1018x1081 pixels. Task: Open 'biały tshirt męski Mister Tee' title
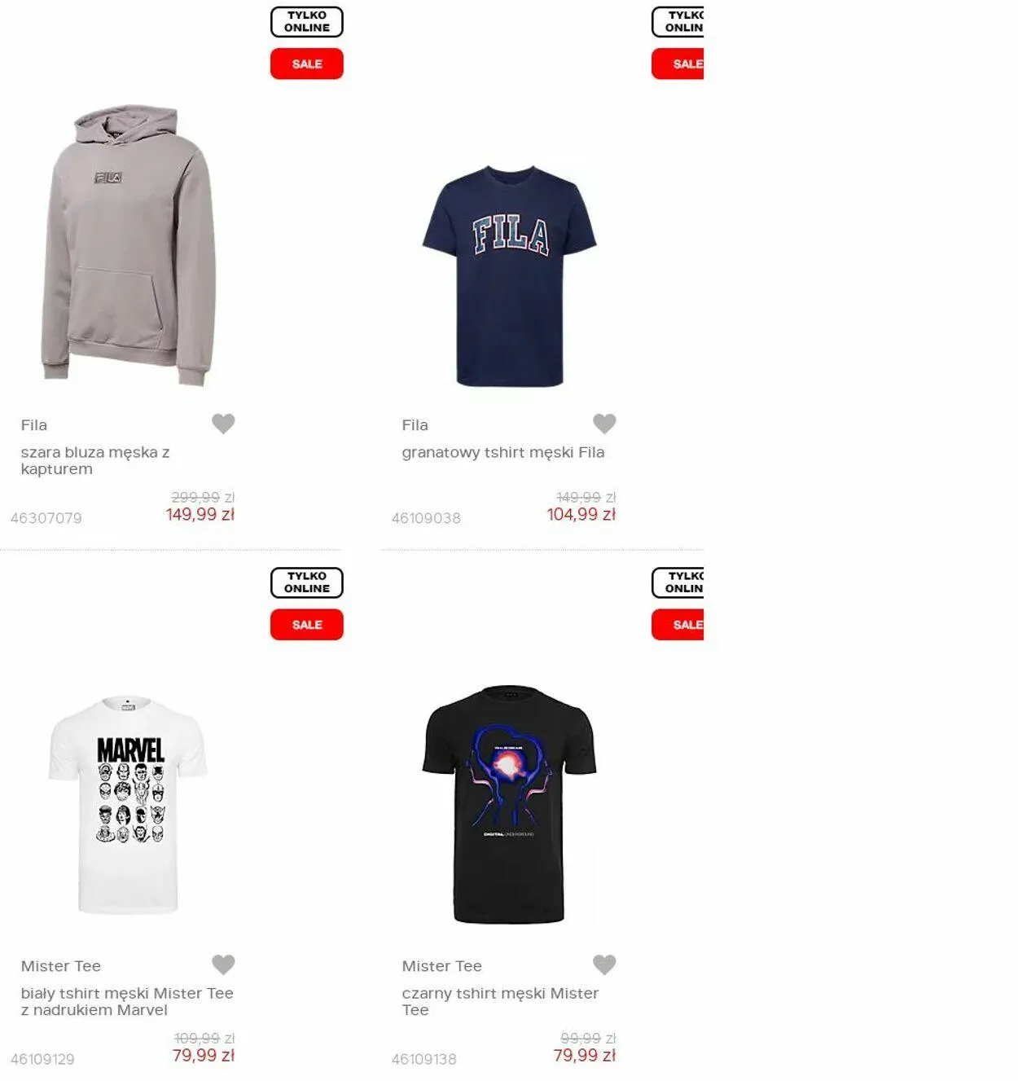click(x=127, y=1001)
